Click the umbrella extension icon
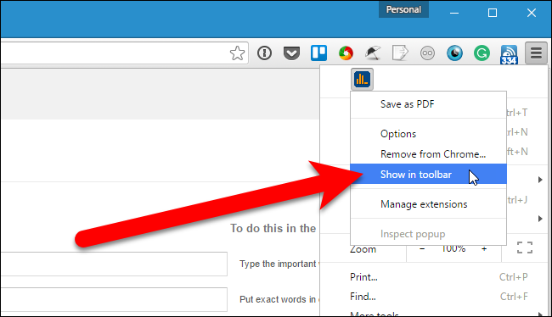Screen dimensions: 552x317 pos(373,53)
